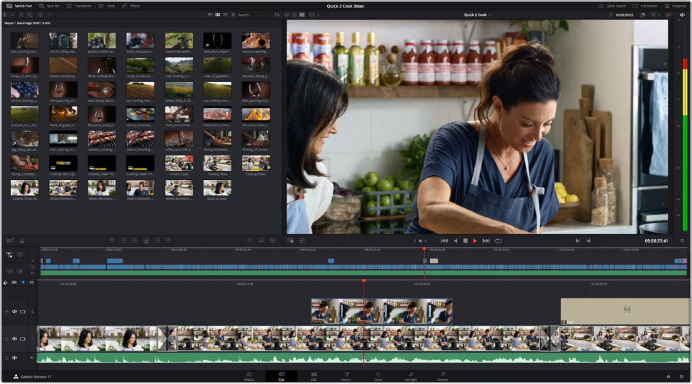692x384 pixels.
Task: Click the Source Overwrite icon
Action: pyautogui.click(x=168, y=240)
